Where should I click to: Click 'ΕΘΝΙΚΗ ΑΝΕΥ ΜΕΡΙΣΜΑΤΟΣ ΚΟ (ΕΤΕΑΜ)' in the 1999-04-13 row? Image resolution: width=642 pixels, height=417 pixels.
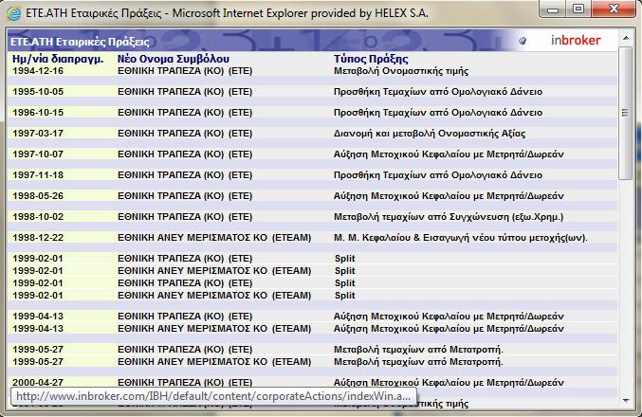point(214,329)
